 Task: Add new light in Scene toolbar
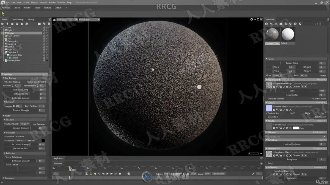point(7,24)
